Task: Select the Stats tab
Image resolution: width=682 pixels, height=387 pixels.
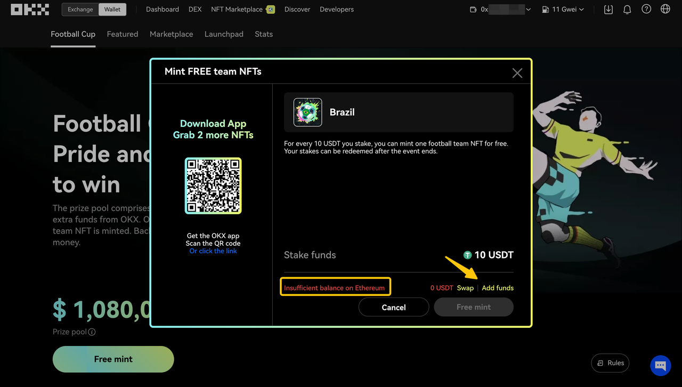Action: [x=263, y=34]
